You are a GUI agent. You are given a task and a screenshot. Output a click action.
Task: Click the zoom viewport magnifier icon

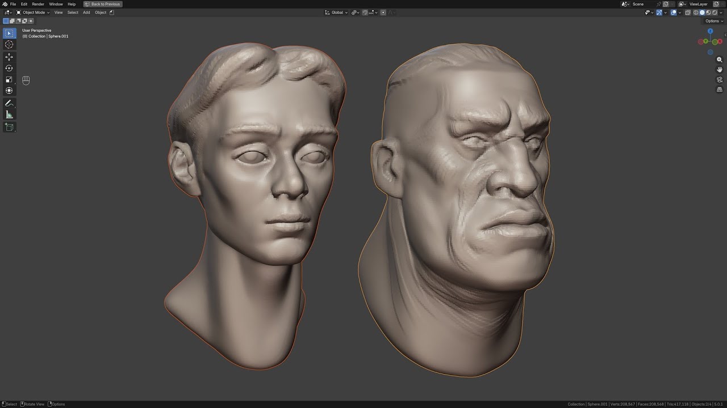click(x=720, y=59)
